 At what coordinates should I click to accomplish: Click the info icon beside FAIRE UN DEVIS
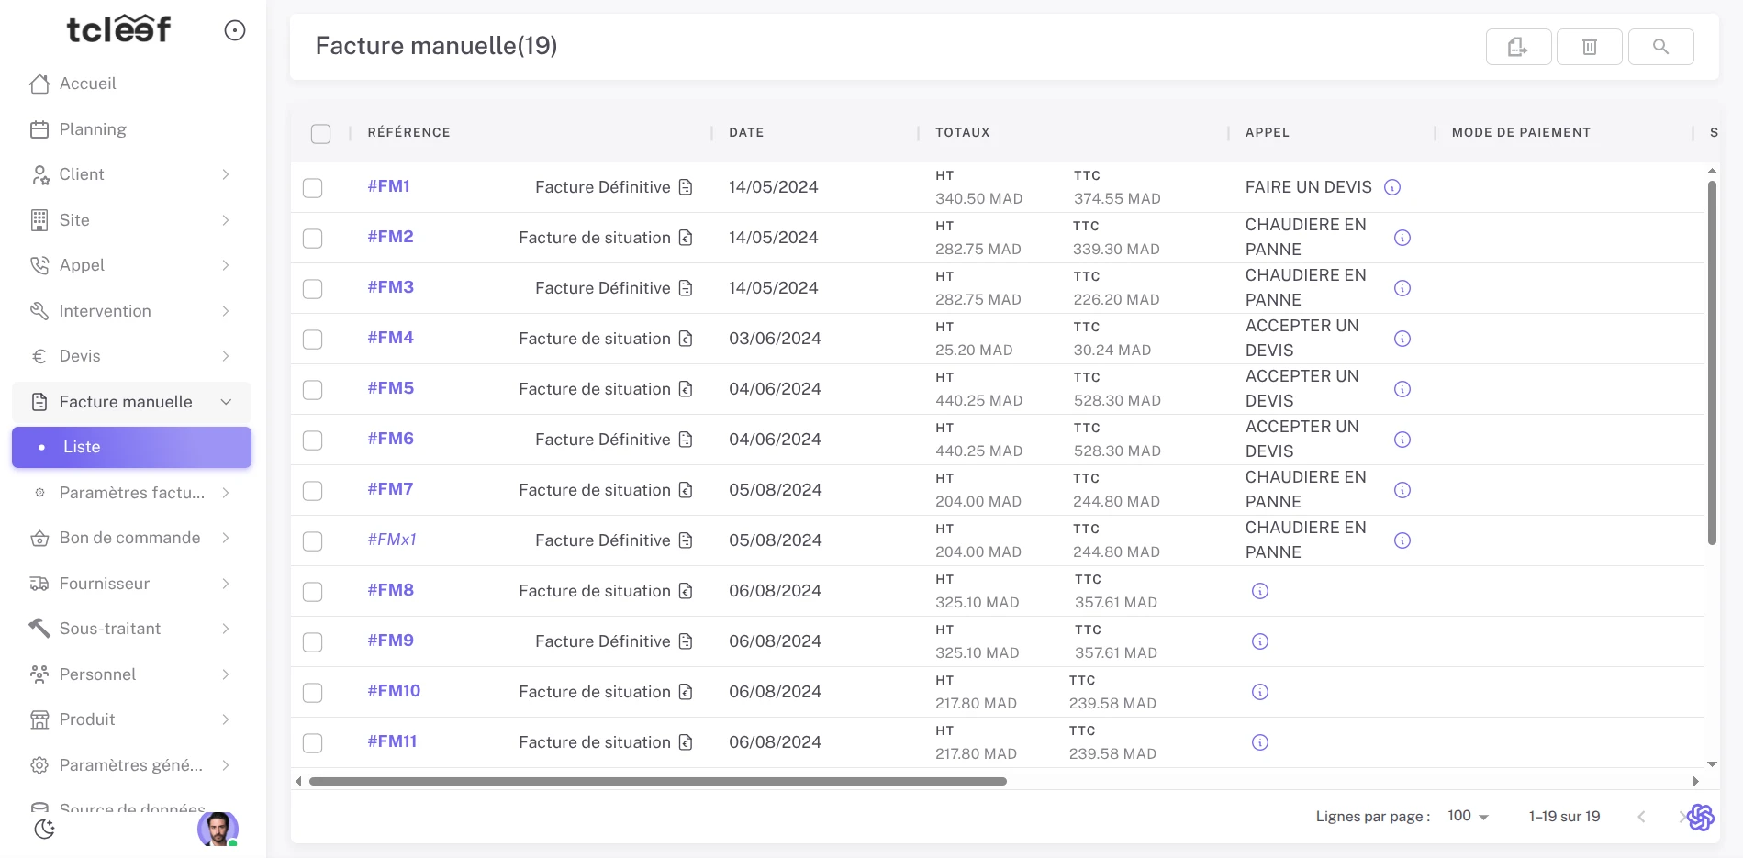click(1392, 187)
